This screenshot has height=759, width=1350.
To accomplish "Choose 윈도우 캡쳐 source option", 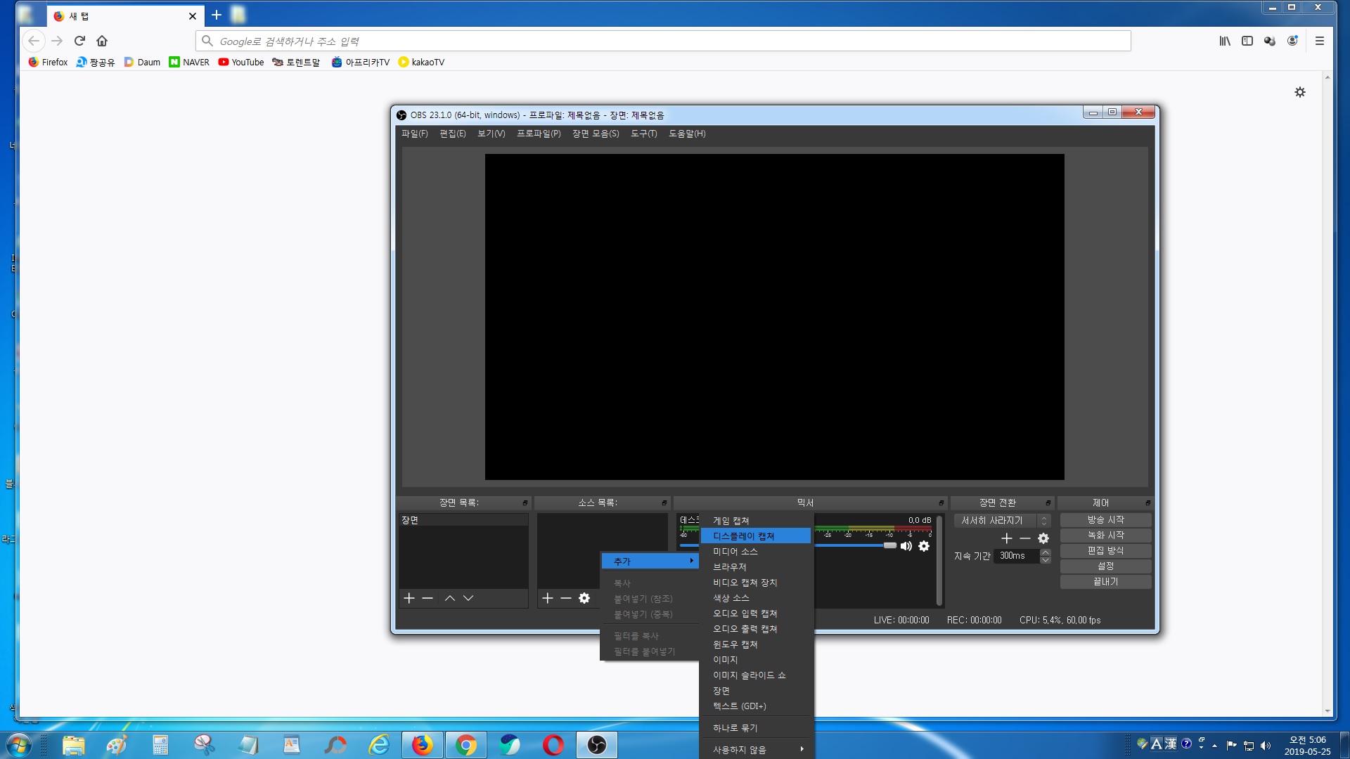I will point(735,644).
